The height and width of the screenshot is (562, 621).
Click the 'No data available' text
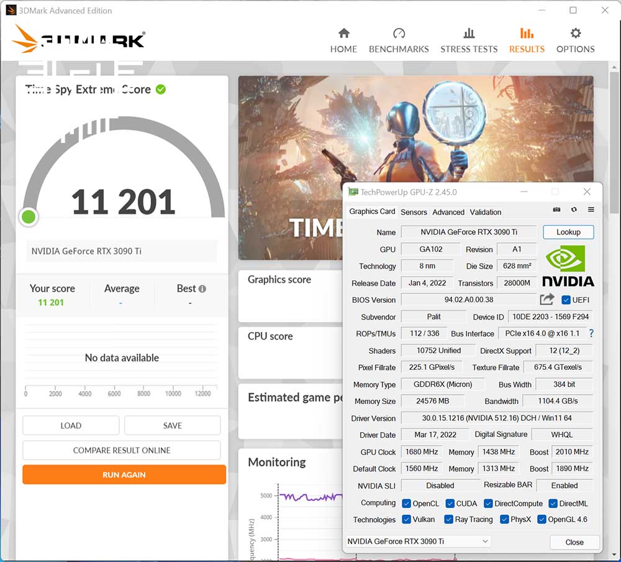pos(122,357)
